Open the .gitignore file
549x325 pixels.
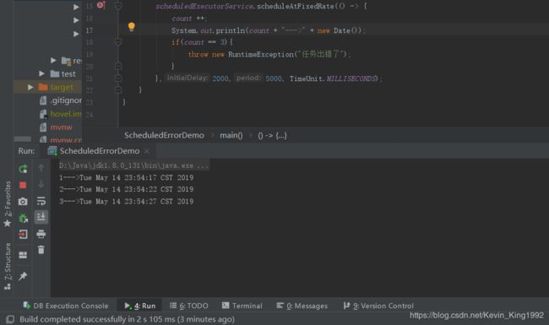pyautogui.click(x=60, y=100)
